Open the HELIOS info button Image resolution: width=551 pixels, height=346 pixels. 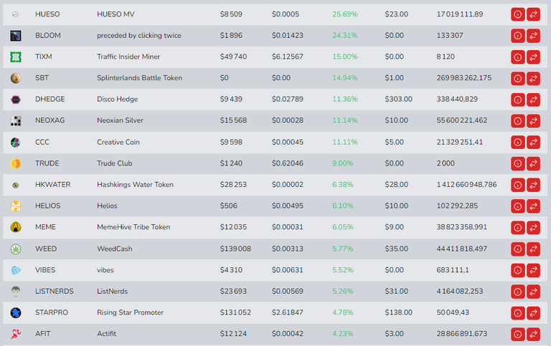tap(517, 206)
